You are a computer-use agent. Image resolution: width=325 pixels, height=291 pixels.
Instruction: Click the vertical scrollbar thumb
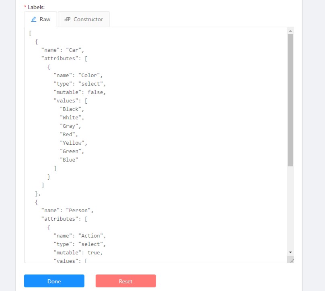290,100
